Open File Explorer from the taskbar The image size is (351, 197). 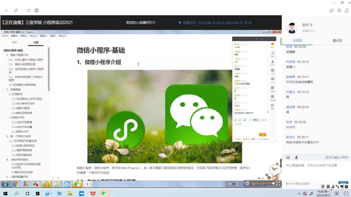coord(70,193)
